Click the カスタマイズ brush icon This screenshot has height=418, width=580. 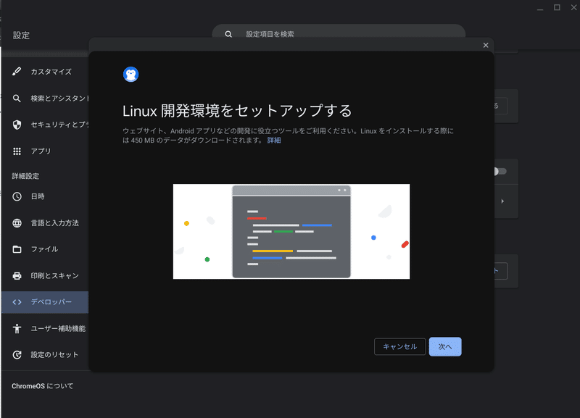pos(17,72)
